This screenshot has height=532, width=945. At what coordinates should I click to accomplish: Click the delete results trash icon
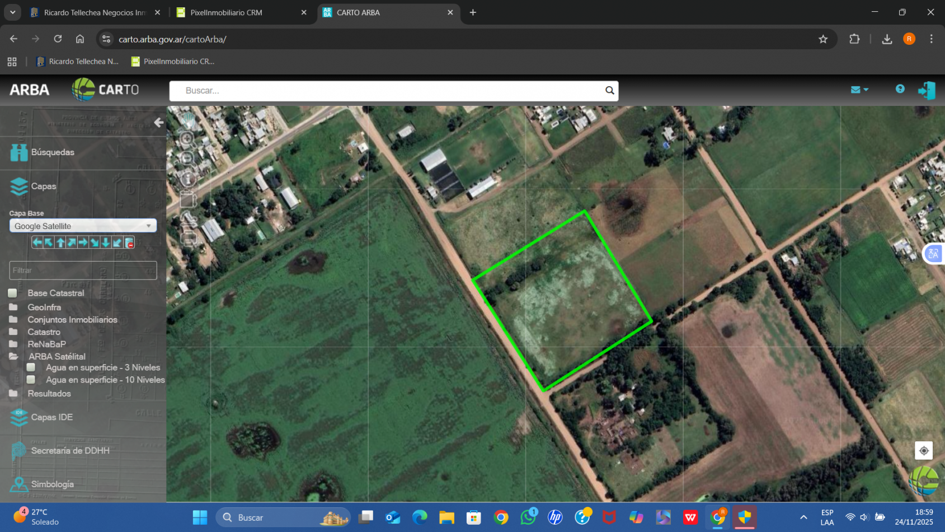click(129, 242)
